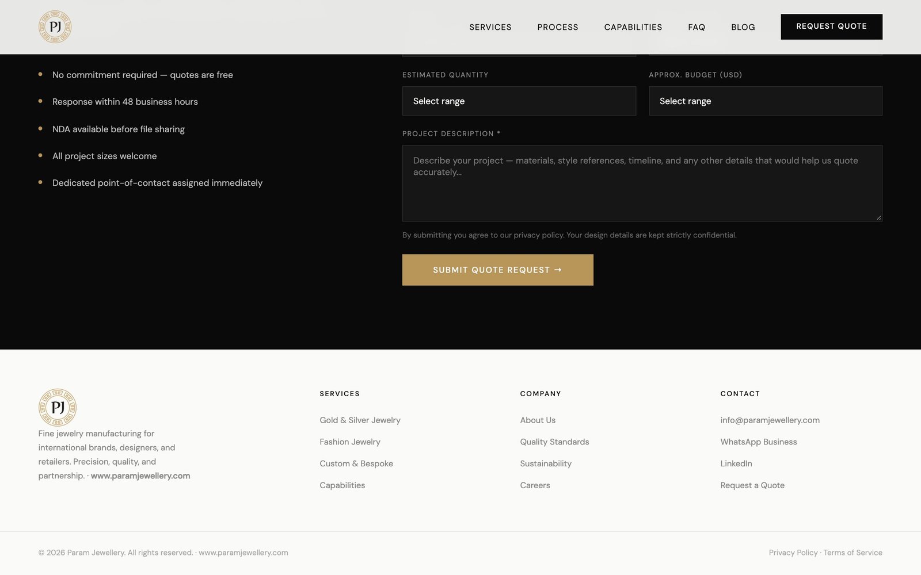Click the footer 'Services' heading
921x575 pixels.
pyautogui.click(x=340, y=394)
